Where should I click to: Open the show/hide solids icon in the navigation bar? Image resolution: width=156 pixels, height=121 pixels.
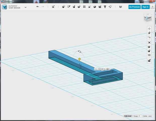tap(149, 51)
